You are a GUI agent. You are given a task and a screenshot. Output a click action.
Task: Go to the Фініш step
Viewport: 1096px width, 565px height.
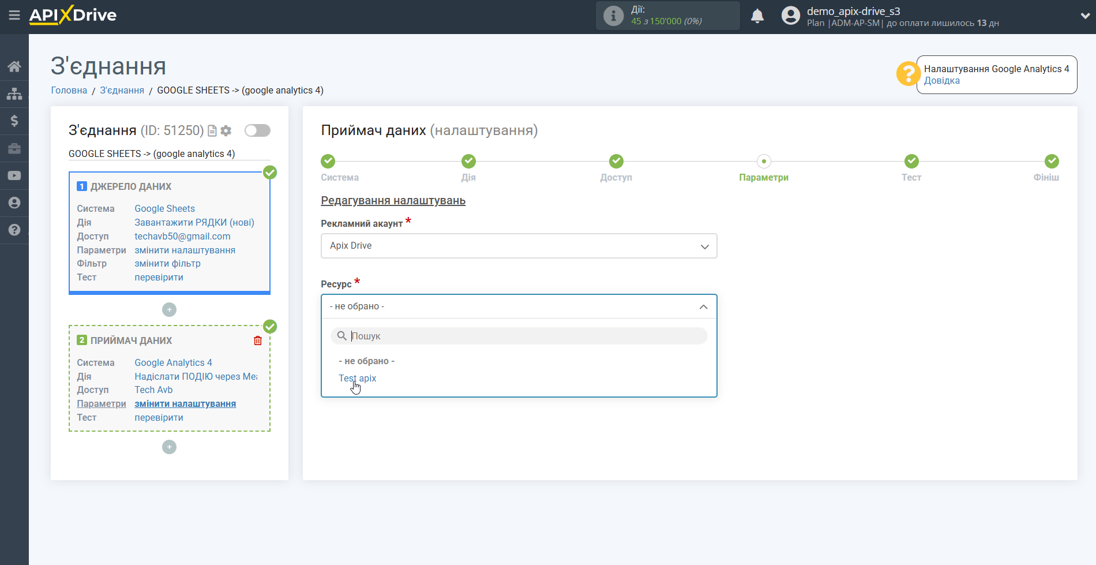1052,161
